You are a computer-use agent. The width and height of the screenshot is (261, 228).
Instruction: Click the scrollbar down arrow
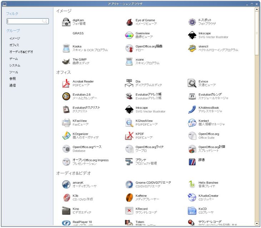point(257,223)
